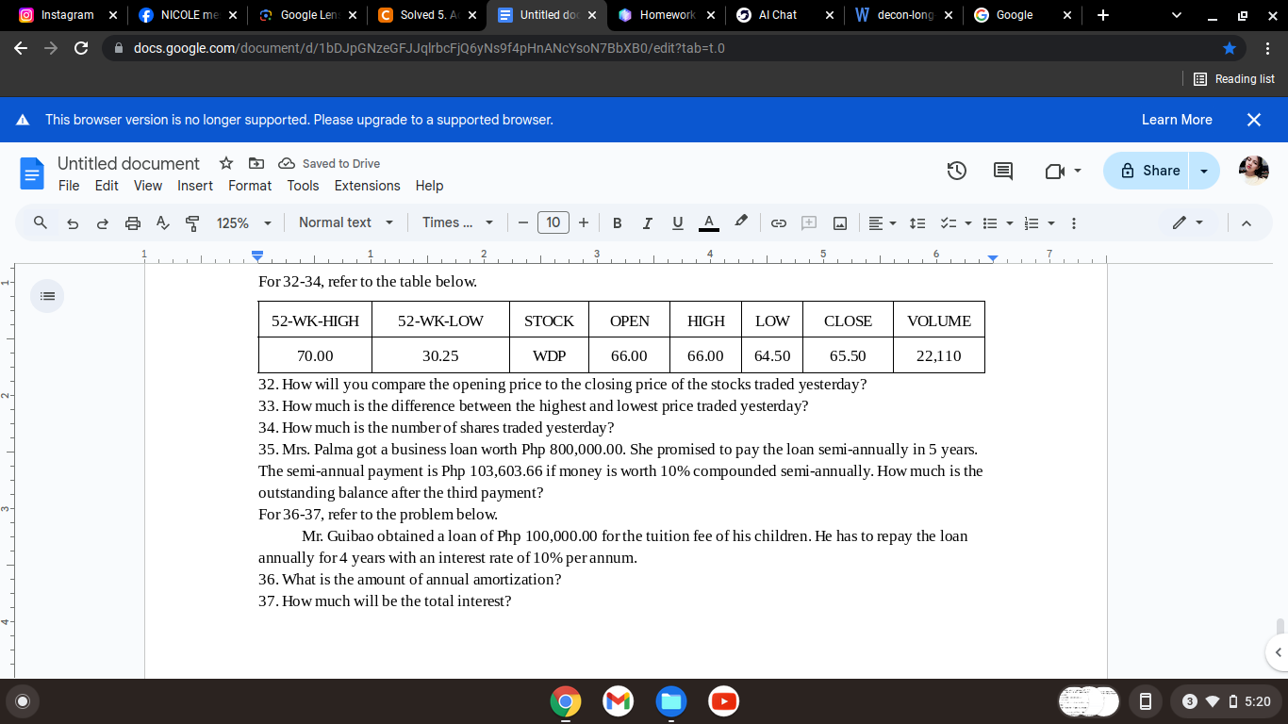1288x724 pixels.
Task: Increase the font size
Action: (x=584, y=223)
